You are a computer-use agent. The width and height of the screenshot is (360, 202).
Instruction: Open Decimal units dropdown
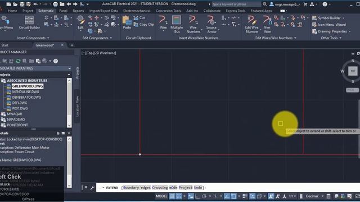coord(322,196)
